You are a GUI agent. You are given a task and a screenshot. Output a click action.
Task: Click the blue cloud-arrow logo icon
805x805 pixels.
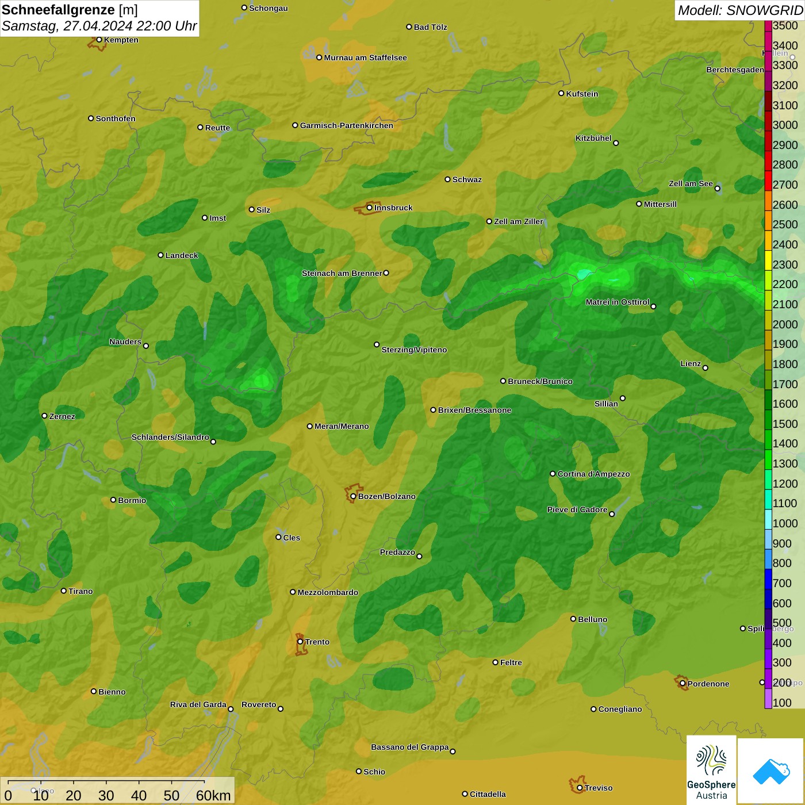click(x=771, y=771)
